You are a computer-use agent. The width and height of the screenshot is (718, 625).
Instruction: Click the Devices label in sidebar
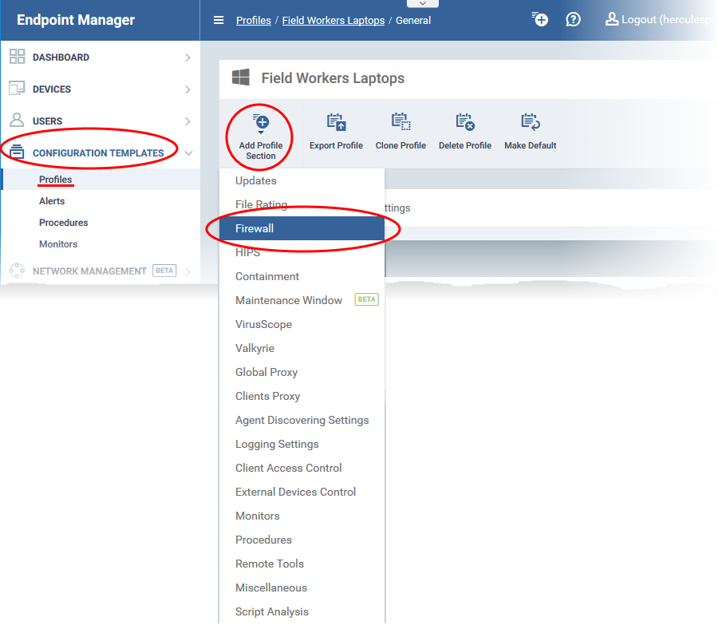[x=52, y=89]
